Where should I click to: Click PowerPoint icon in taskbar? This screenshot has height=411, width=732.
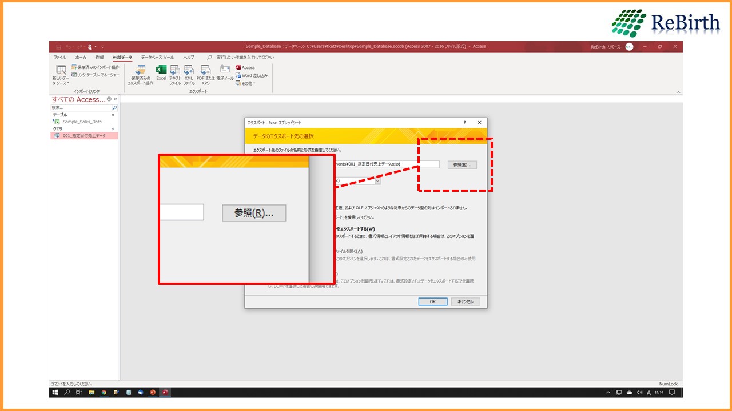tap(153, 393)
